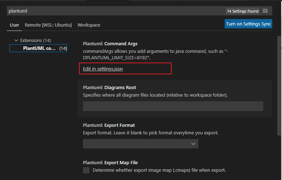Switch to the Workspace settings tab
This screenshot has width=282, height=180.
pyautogui.click(x=89, y=25)
